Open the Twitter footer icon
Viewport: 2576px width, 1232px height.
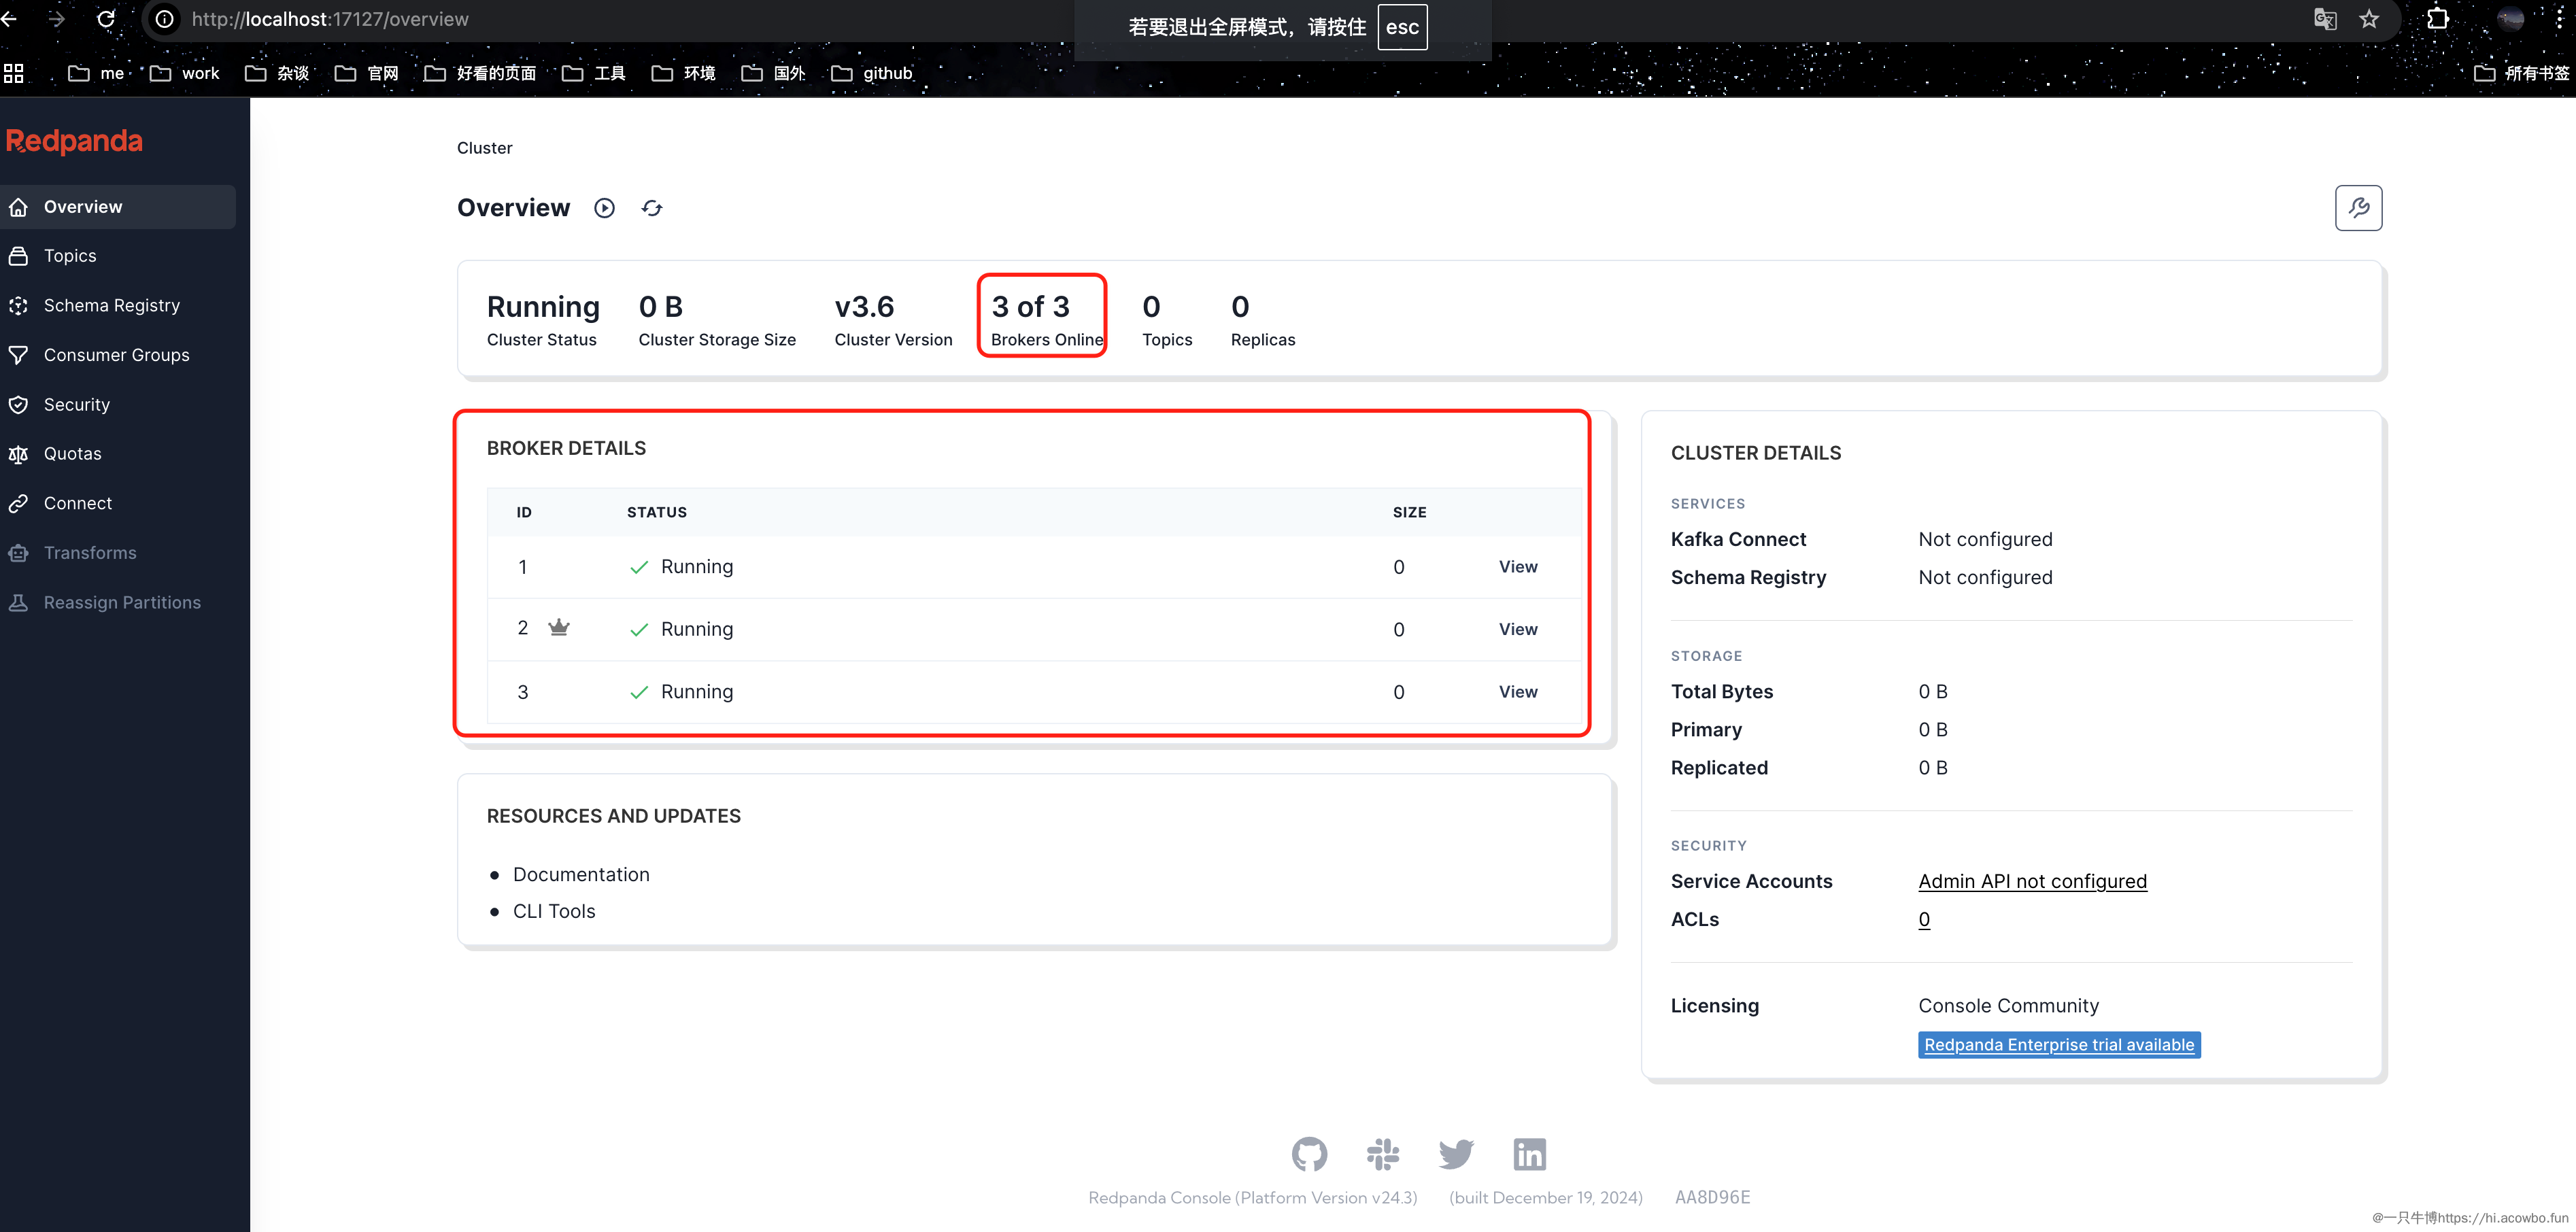pos(1456,1154)
